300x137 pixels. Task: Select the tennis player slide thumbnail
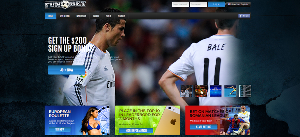(x=230, y=91)
